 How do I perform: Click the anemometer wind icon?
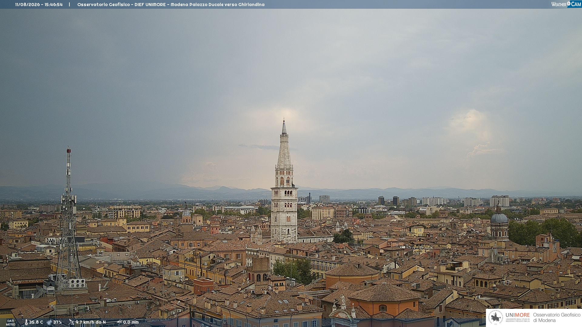click(x=71, y=322)
